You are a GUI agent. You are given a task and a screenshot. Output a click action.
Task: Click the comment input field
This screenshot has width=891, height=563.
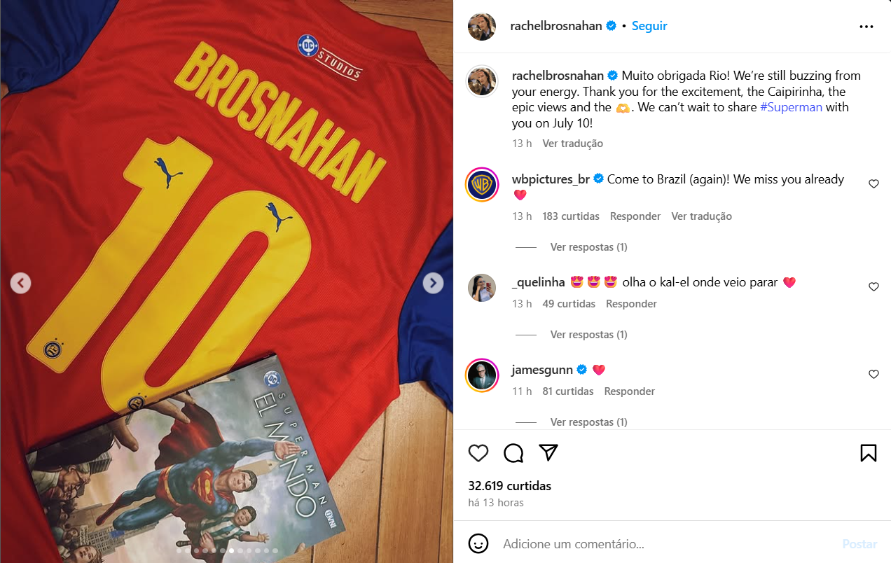[x=665, y=544]
